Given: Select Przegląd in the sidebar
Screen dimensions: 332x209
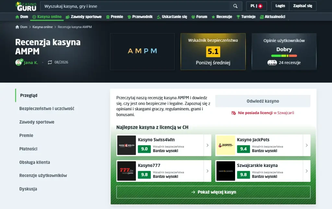Looking at the screenshot, I should tap(29, 95).
